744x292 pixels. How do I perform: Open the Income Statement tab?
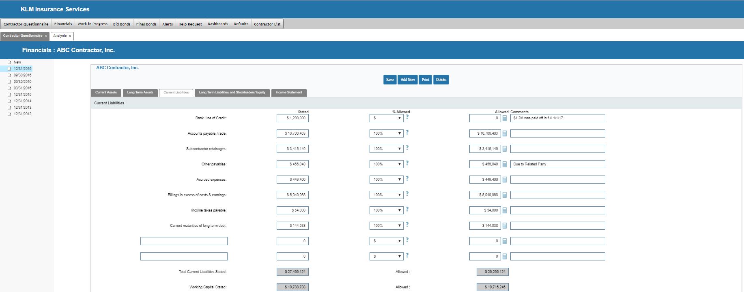coord(289,93)
